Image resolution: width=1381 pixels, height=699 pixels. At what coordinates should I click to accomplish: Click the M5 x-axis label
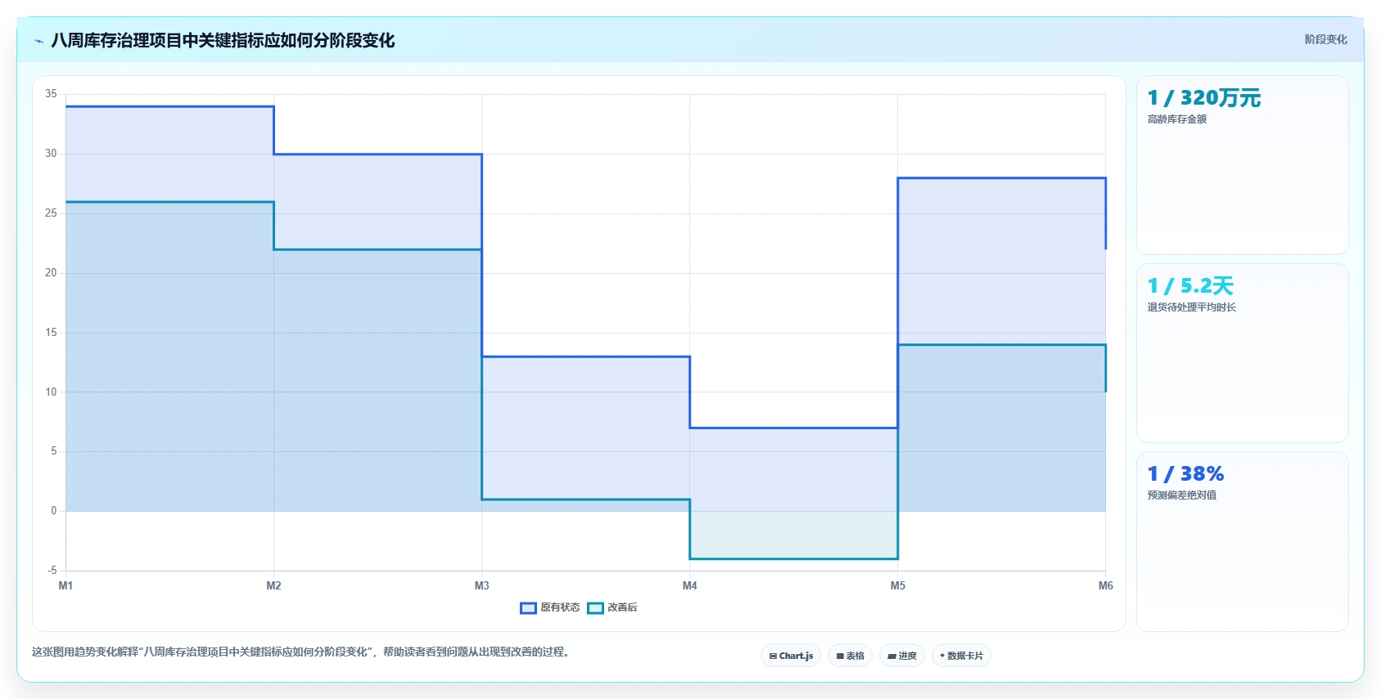(x=897, y=585)
